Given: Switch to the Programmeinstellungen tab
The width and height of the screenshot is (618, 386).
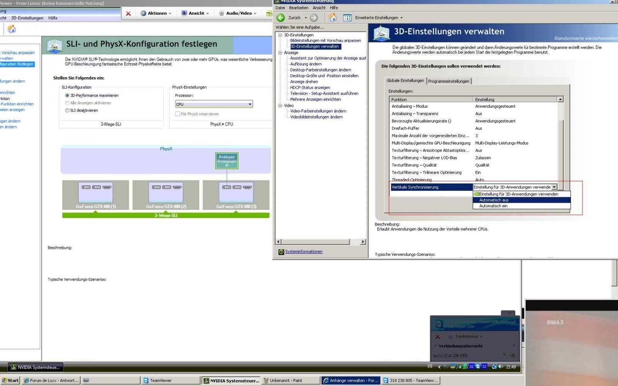Looking at the screenshot, I should pyautogui.click(x=448, y=81).
